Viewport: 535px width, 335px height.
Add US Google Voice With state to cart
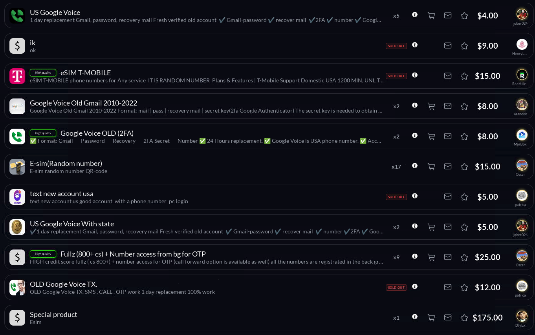(x=431, y=227)
